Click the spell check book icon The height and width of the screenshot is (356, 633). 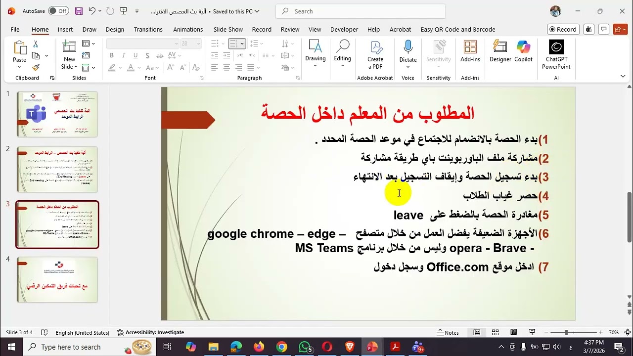tap(44, 333)
